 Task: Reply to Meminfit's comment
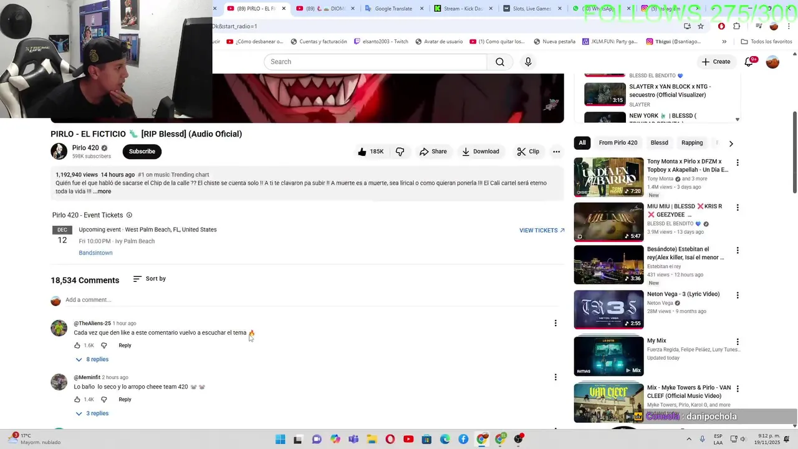[125, 400]
